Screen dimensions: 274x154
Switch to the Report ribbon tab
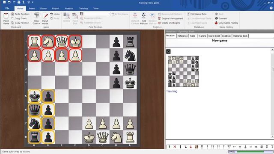[x=56, y=9]
